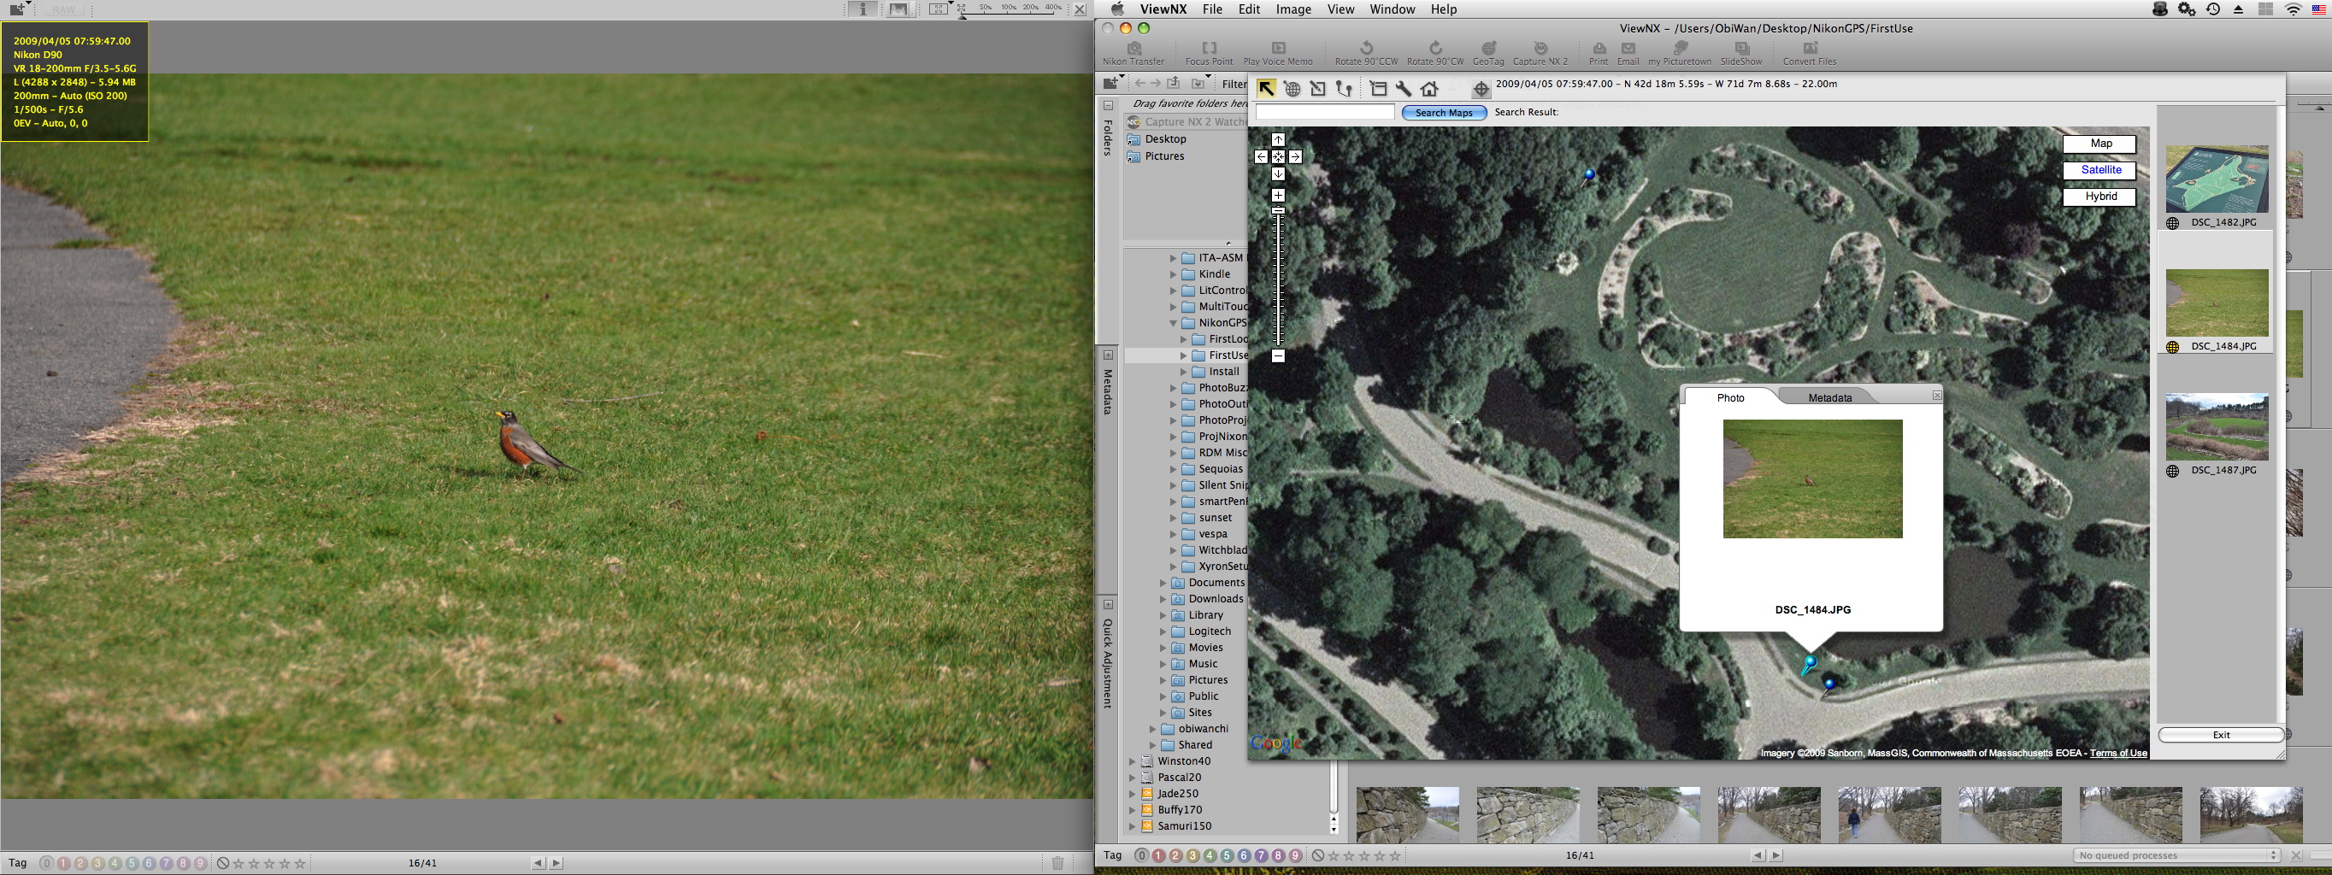Start the SlideShow

tap(1740, 53)
